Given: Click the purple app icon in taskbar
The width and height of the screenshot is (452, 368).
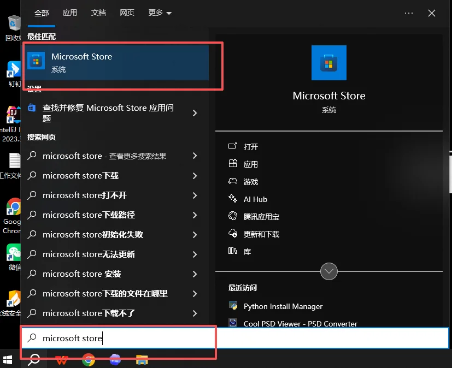Looking at the screenshot, I should (115, 360).
